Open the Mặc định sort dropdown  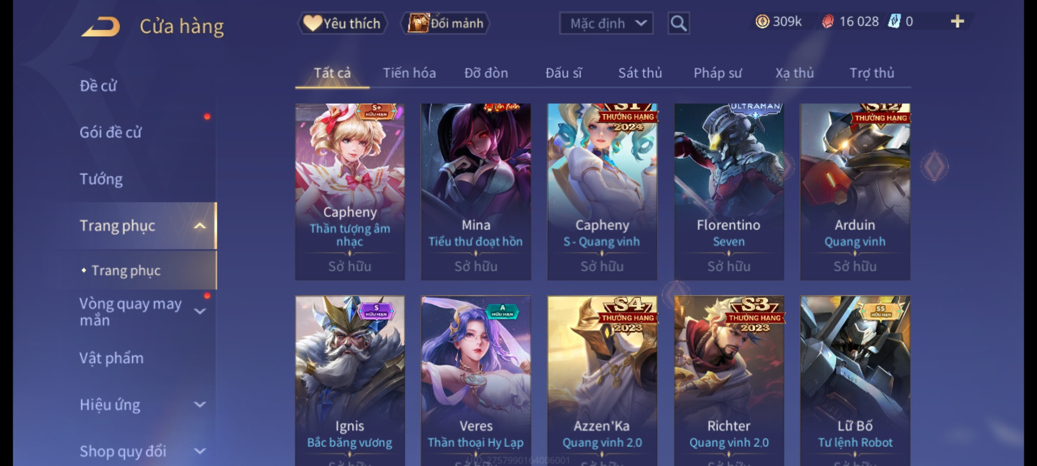coord(606,23)
